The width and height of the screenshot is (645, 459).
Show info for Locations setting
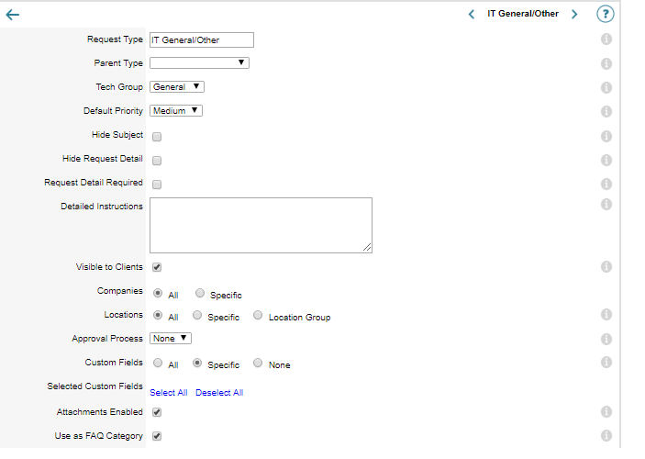click(x=606, y=315)
